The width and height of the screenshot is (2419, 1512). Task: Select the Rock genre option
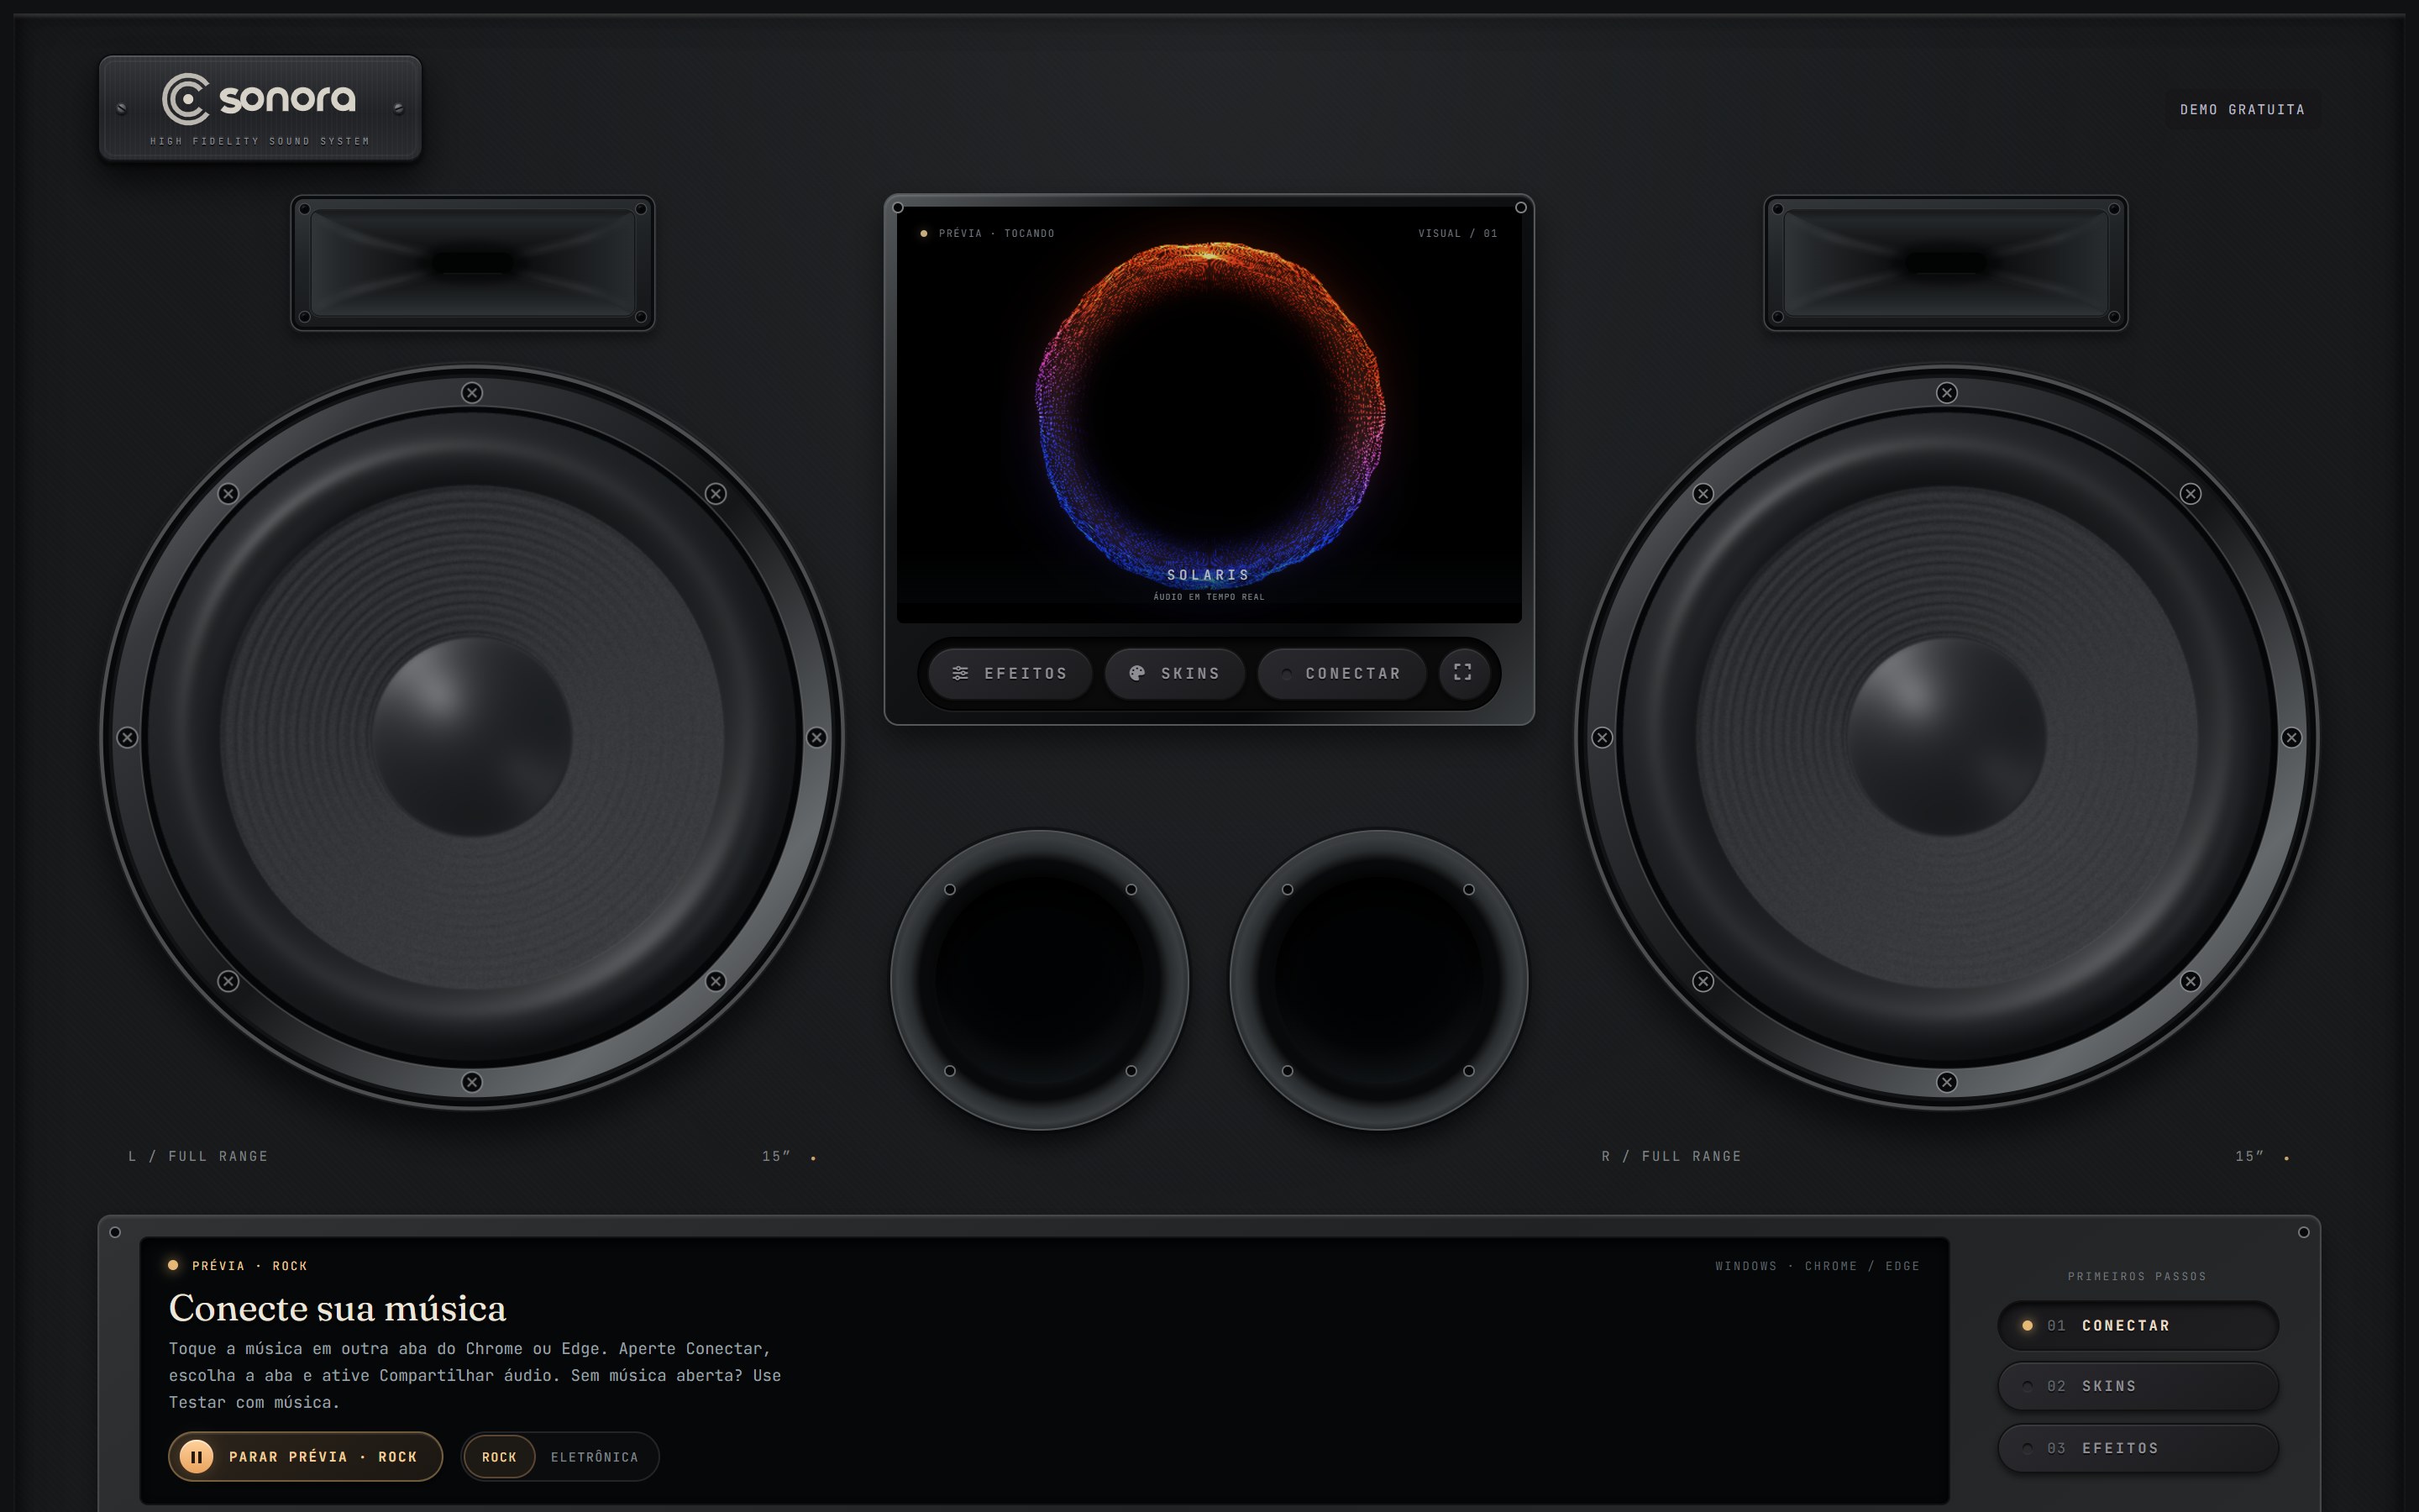(x=499, y=1457)
